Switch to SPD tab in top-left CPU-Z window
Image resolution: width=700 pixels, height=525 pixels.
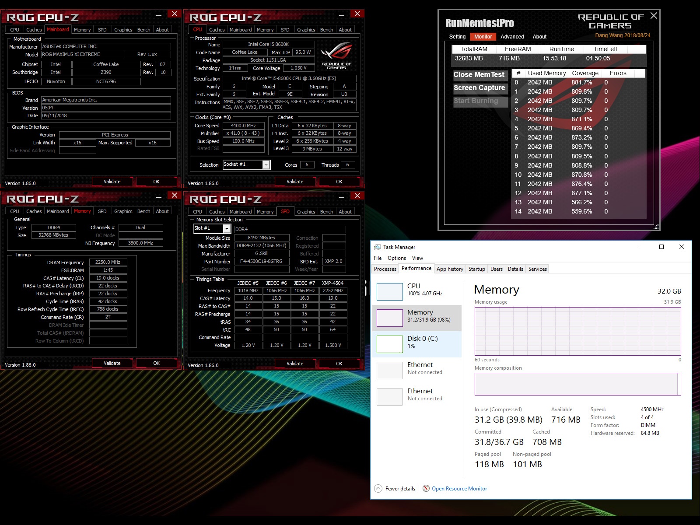click(102, 30)
